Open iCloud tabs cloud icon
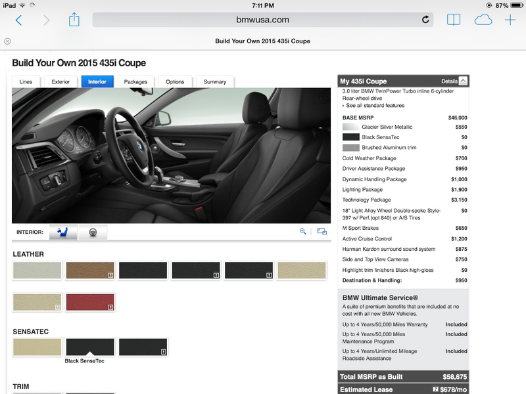The height and width of the screenshot is (394, 526). click(483, 20)
